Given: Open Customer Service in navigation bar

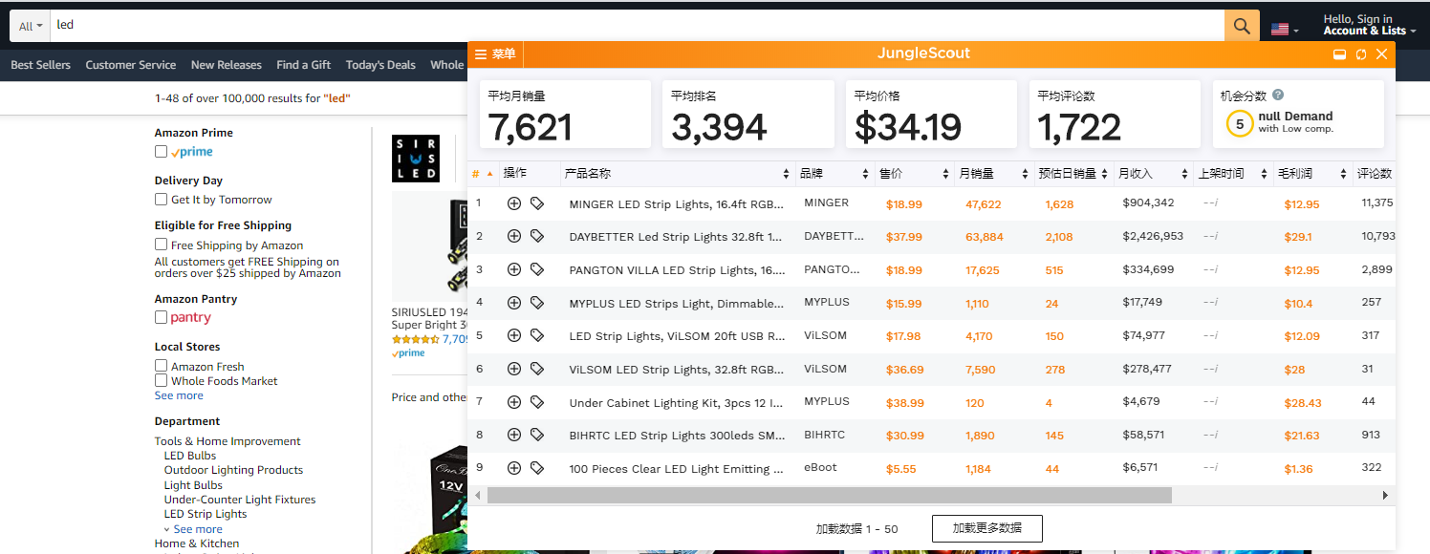Looking at the screenshot, I should [130, 65].
